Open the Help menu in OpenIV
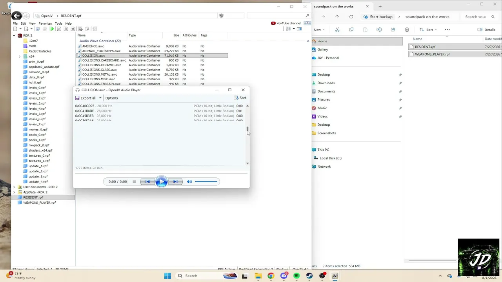The width and height of the screenshot is (502, 282). pyautogui.click(x=68, y=23)
